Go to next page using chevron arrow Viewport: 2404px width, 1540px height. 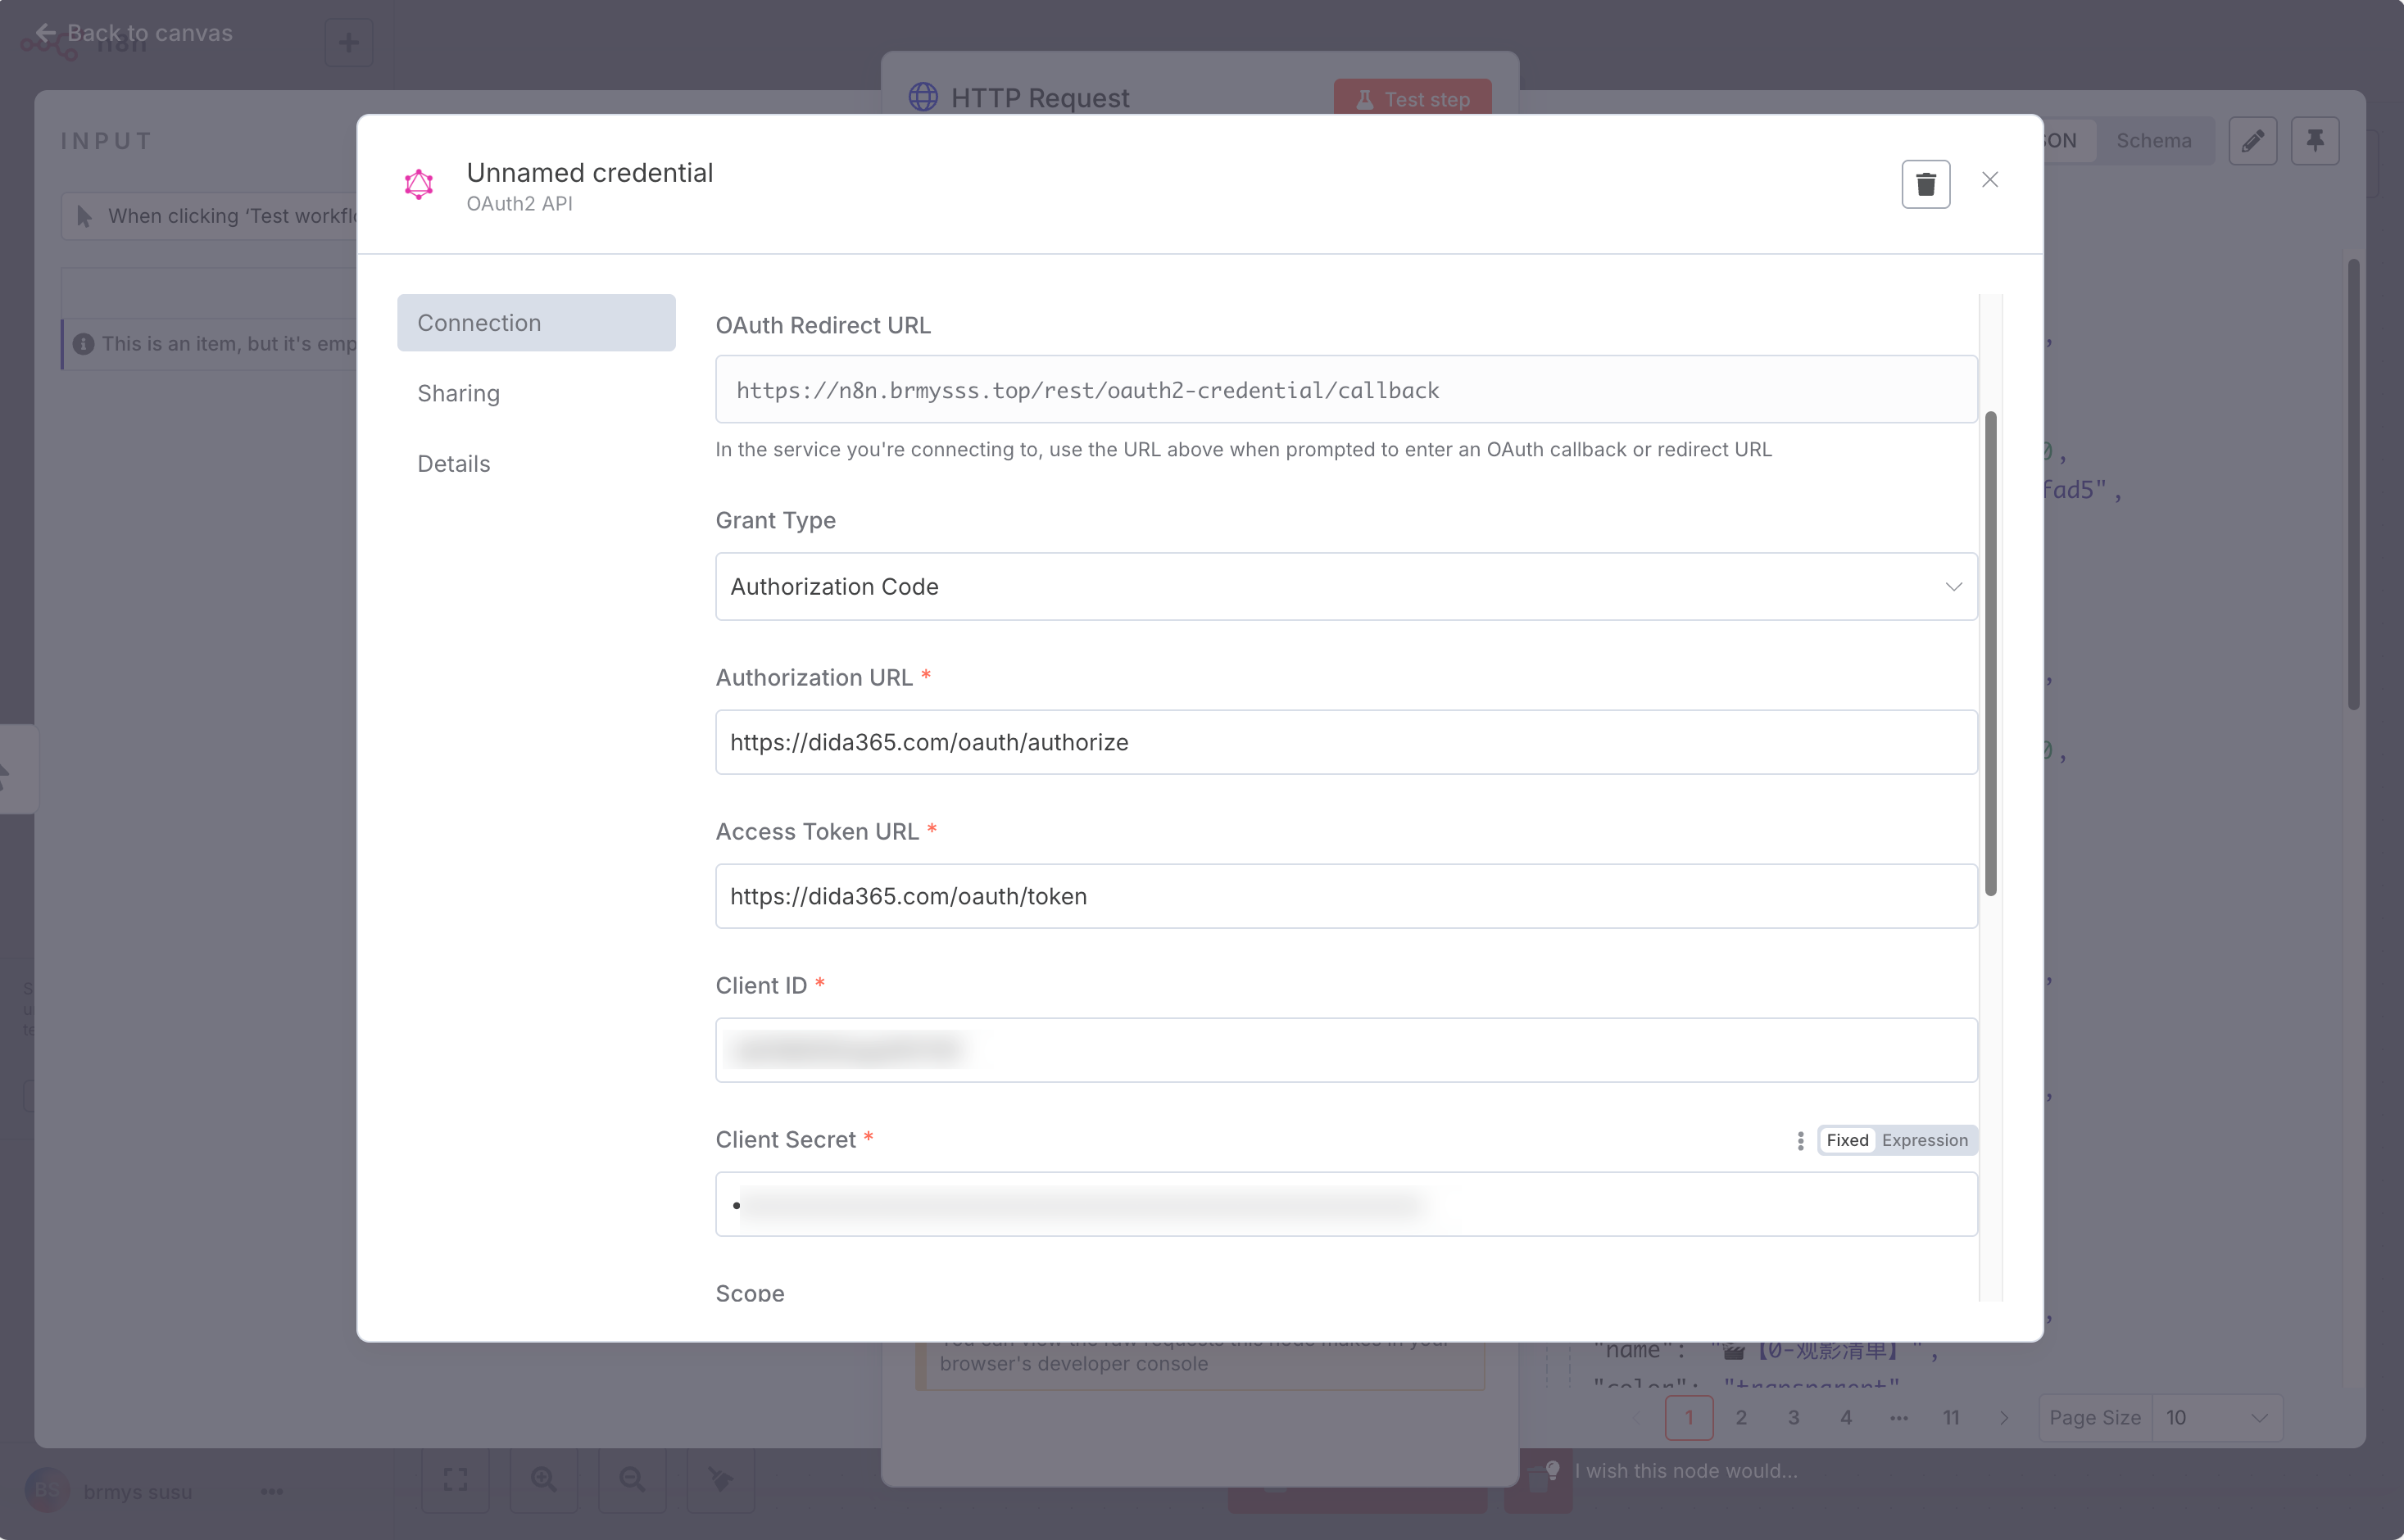click(x=2003, y=1417)
